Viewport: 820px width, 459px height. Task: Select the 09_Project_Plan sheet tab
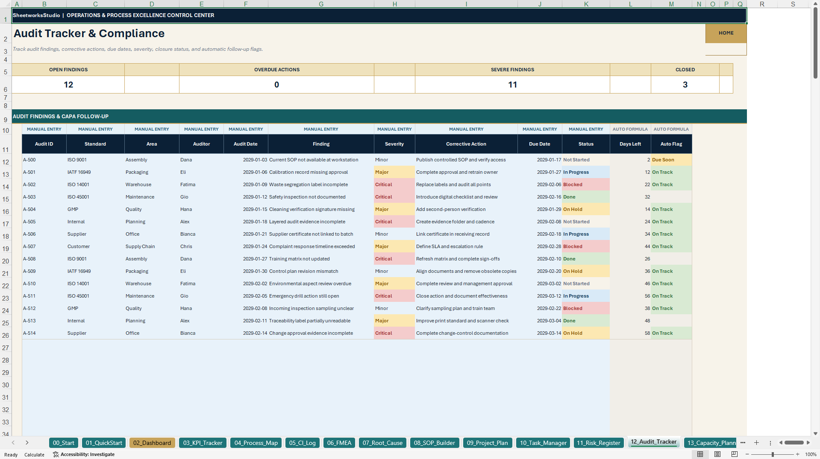pyautogui.click(x=488, y=443)
